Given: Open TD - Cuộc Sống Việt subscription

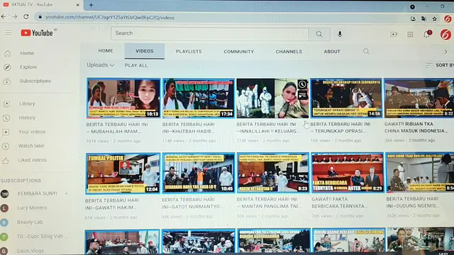Looking at the screenshot, I should pos(42,237).
